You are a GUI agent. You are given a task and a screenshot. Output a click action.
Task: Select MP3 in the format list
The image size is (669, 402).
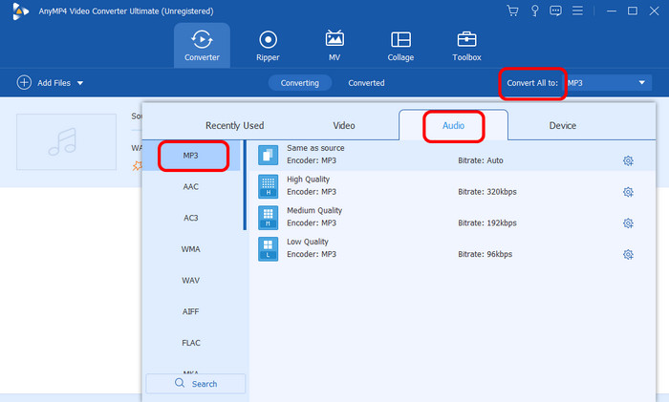click(191, 156)
